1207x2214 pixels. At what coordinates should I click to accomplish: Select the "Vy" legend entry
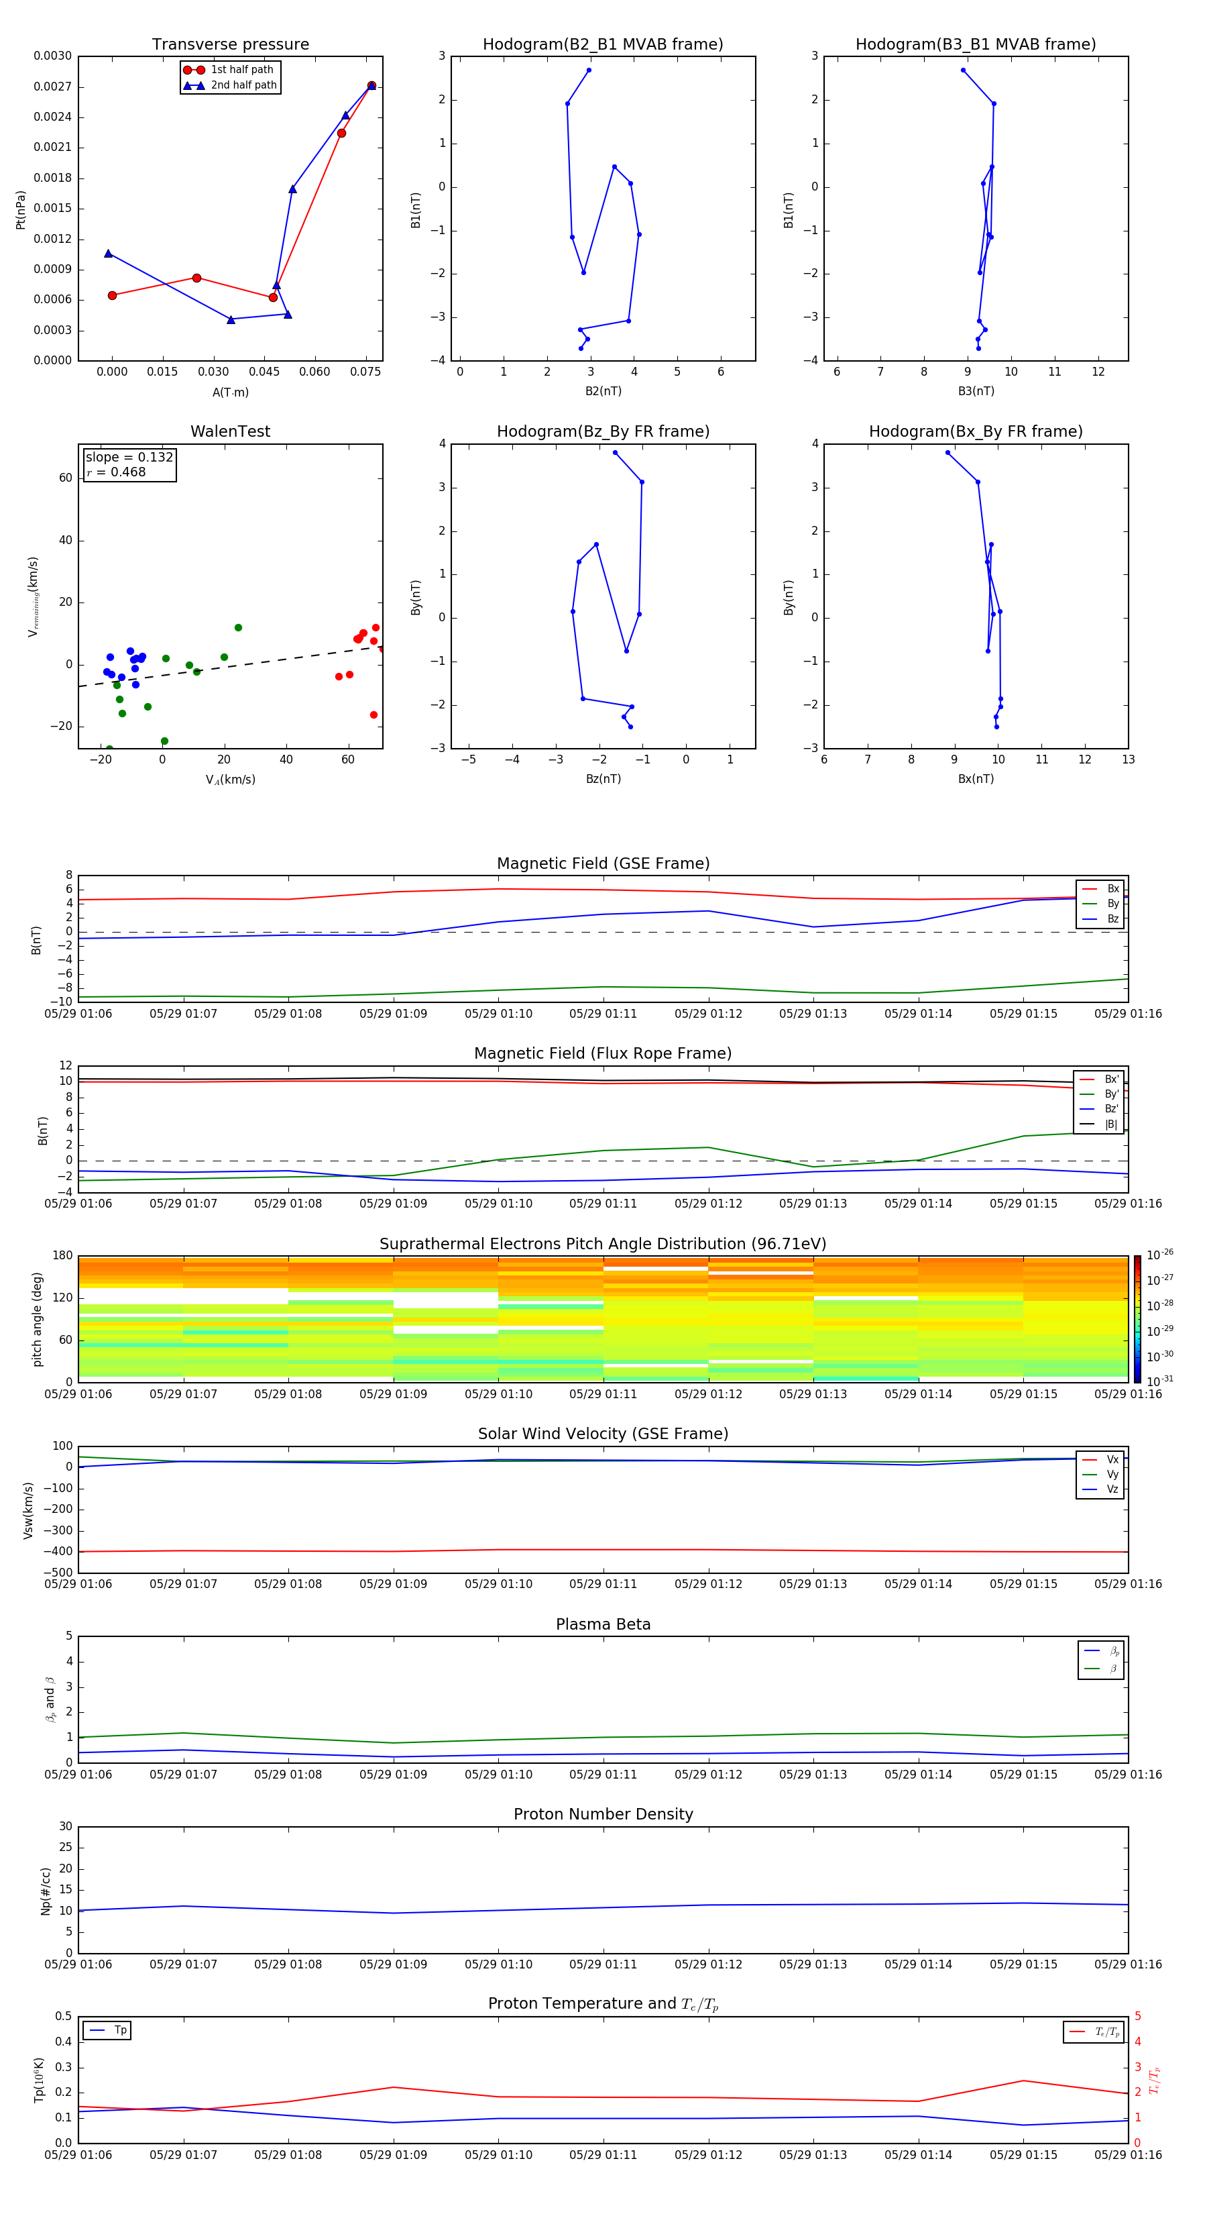[1100, 1474]
